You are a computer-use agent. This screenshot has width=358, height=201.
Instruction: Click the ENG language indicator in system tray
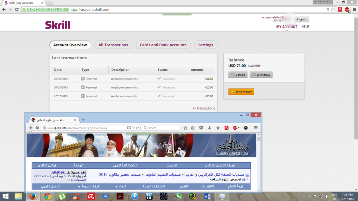point(335,195)
